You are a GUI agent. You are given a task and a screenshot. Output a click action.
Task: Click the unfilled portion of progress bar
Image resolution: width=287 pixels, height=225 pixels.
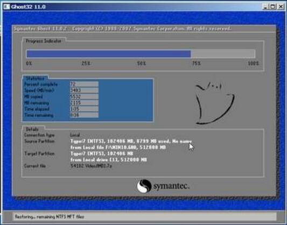pos(223,54)
